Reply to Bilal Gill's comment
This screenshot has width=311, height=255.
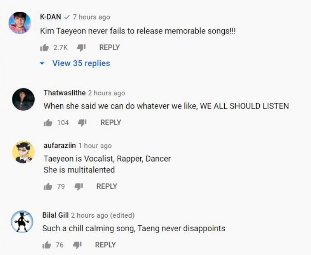coord(105,245)
